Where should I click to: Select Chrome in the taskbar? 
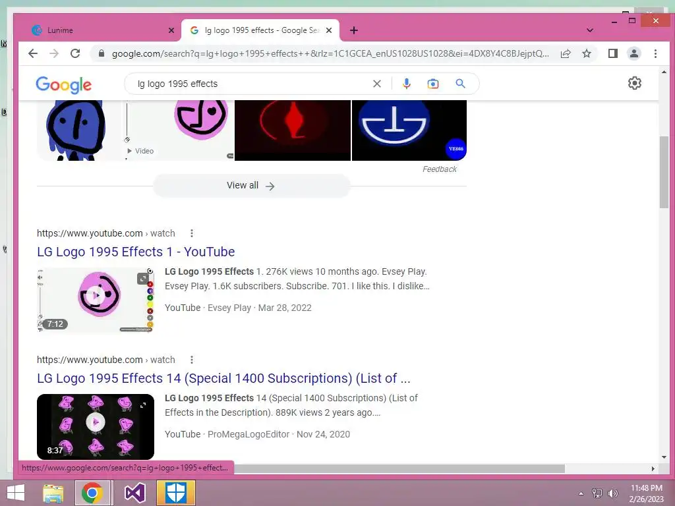click(x=92, y=493)
